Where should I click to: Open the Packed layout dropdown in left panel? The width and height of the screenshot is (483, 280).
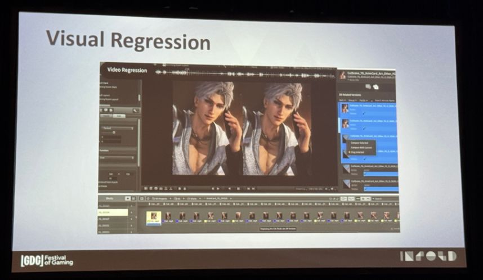118,128
